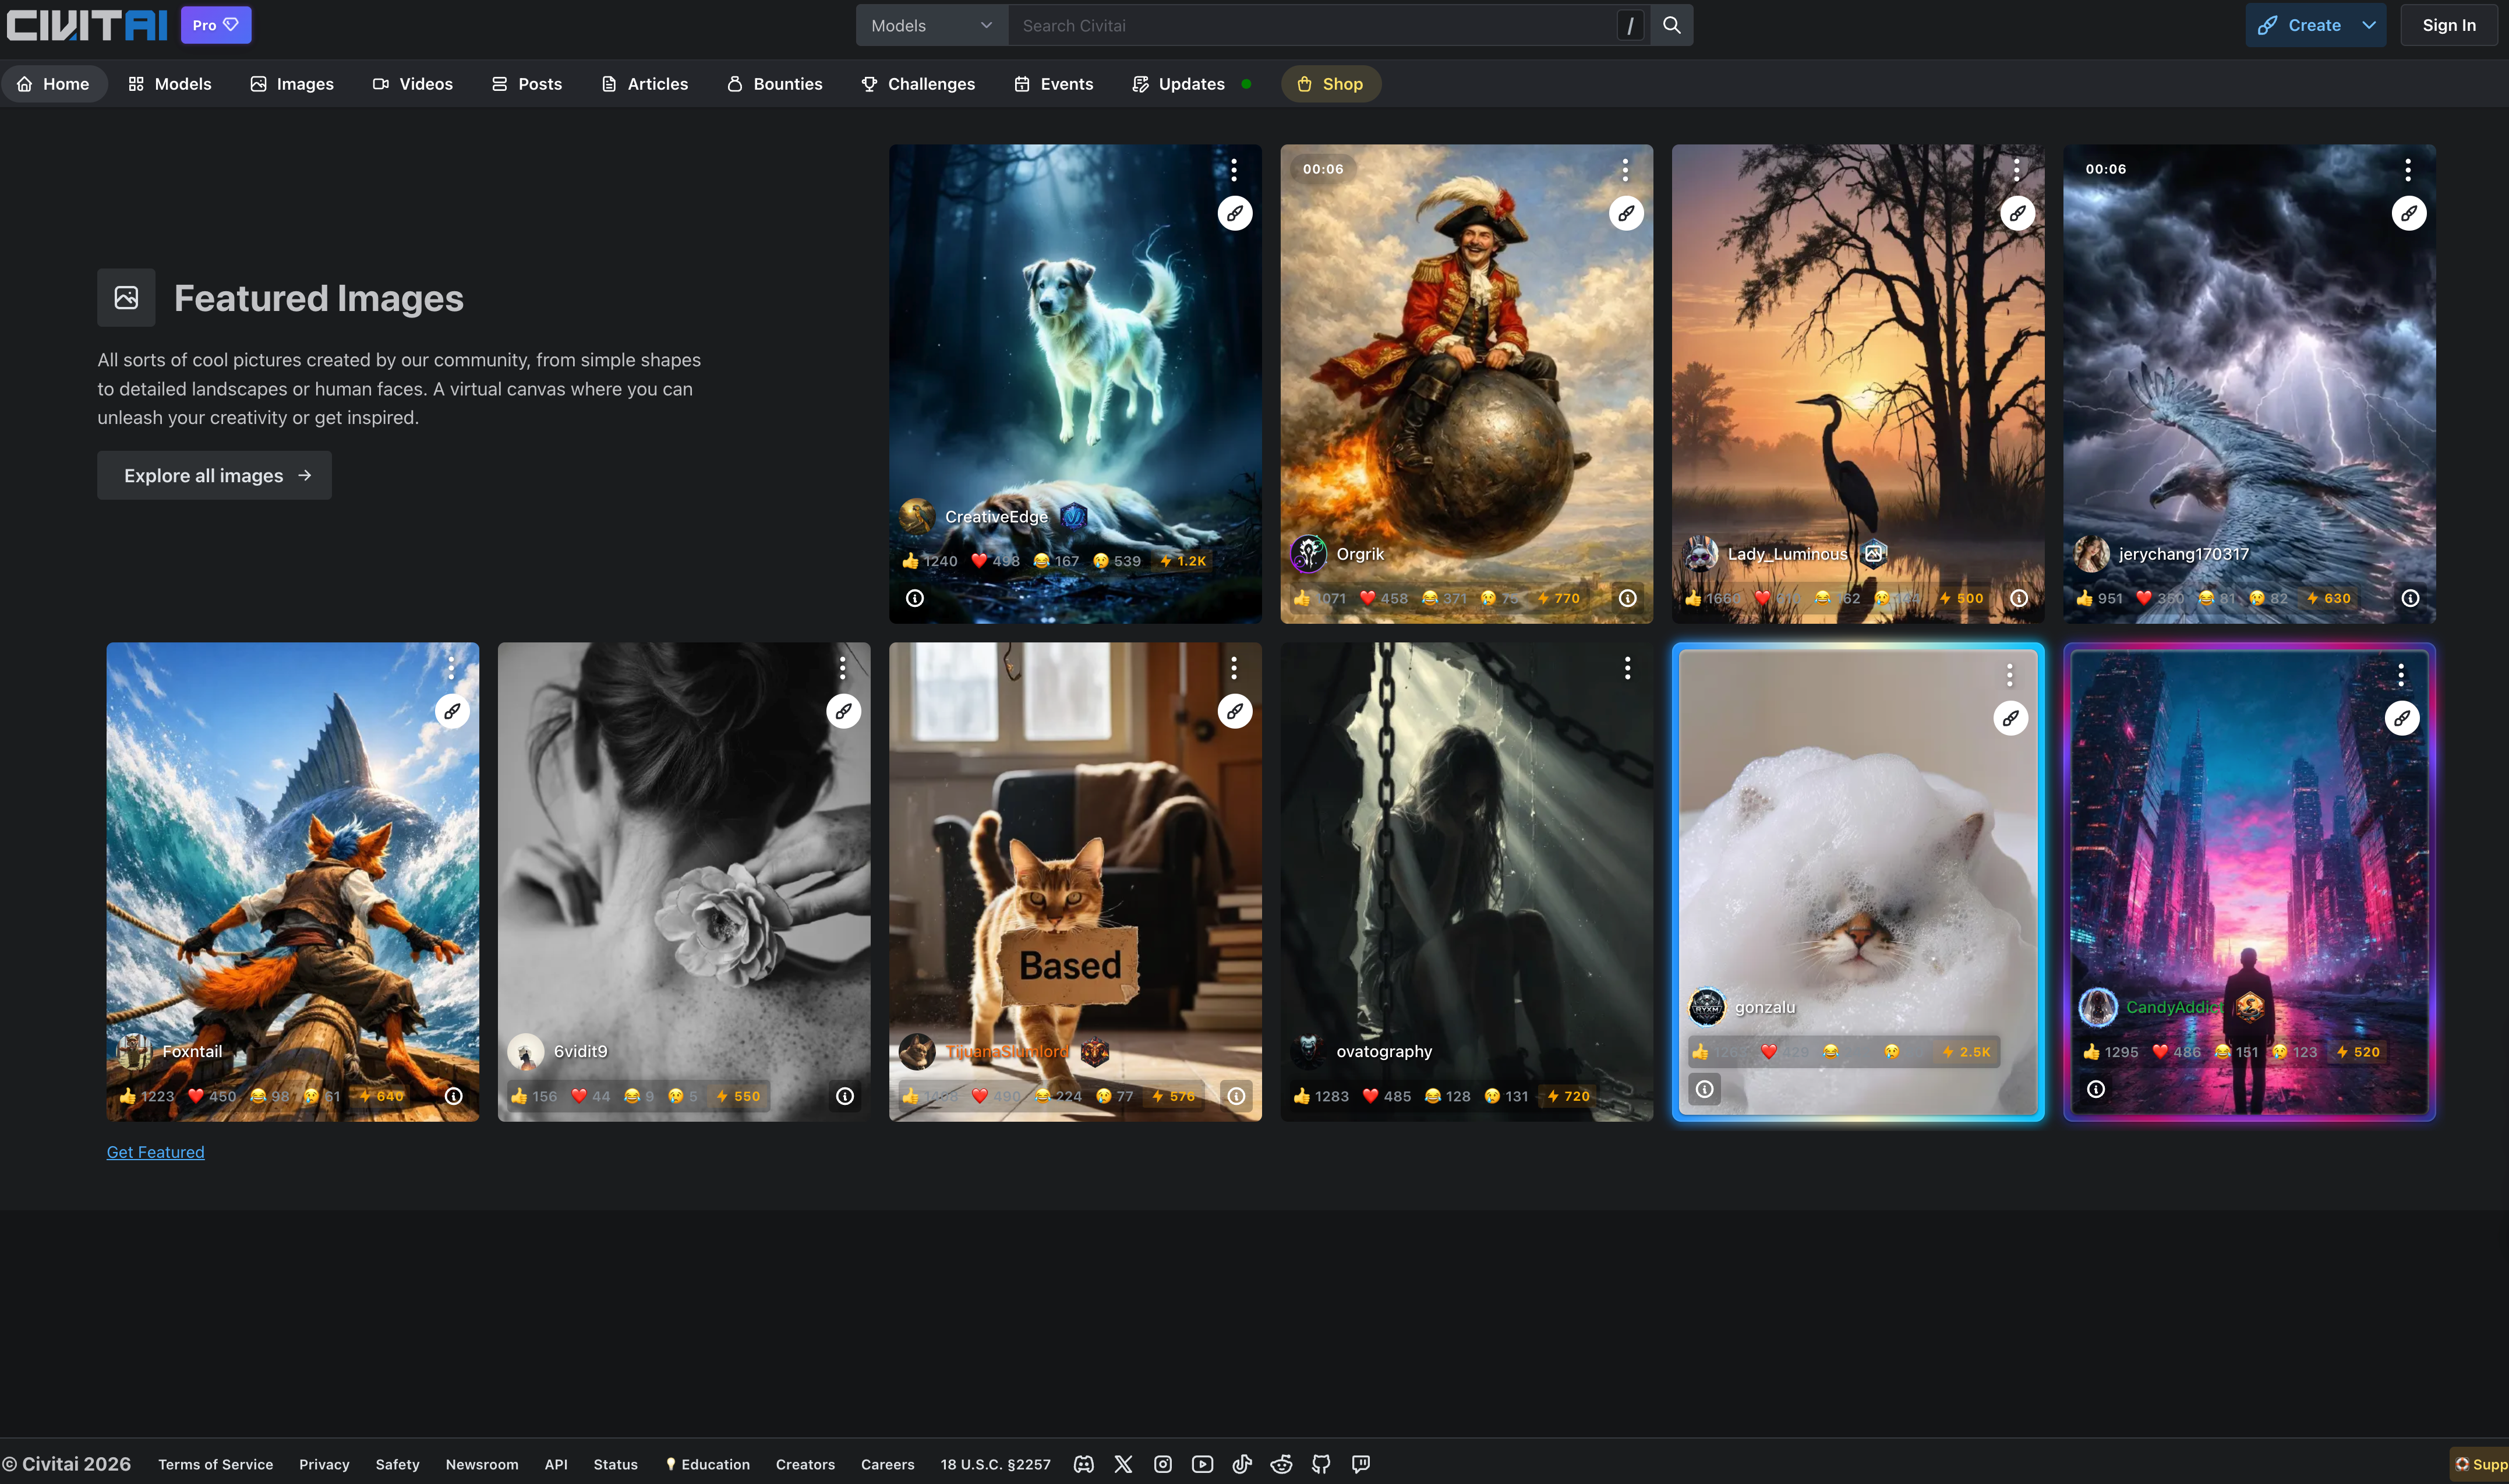Toggle thumbs-up reaction on ovatography image

(x=1320, y=1096)
